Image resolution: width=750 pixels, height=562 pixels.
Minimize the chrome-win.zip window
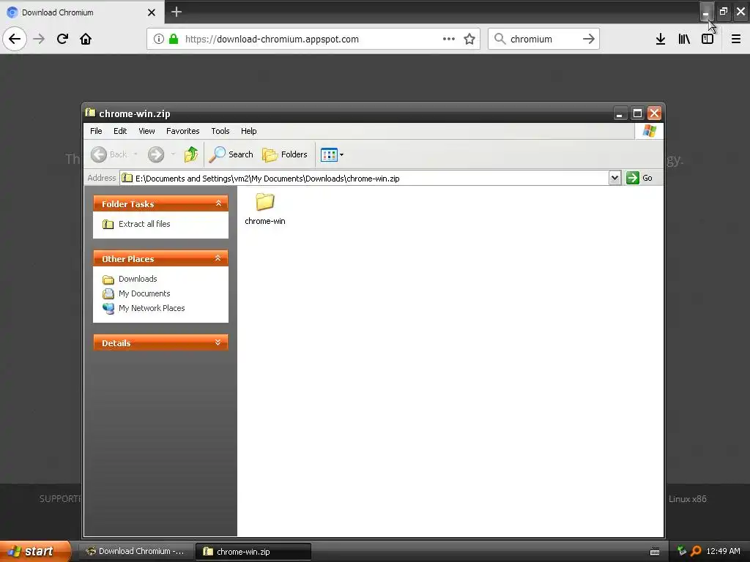(620, 113)
